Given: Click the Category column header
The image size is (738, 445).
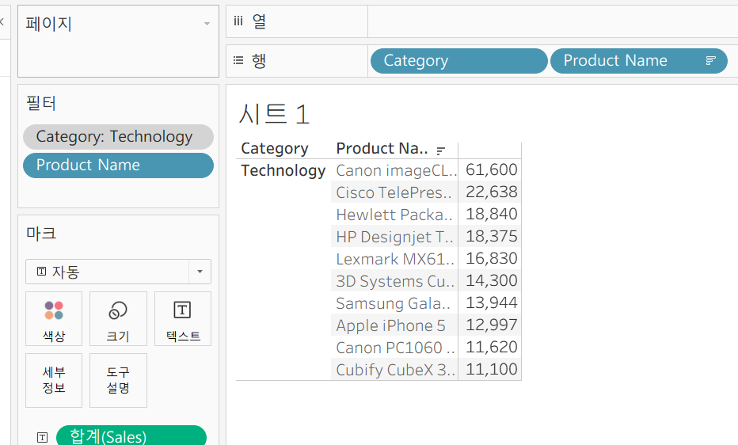Looking at the screenshot, I should click(275, 149).
